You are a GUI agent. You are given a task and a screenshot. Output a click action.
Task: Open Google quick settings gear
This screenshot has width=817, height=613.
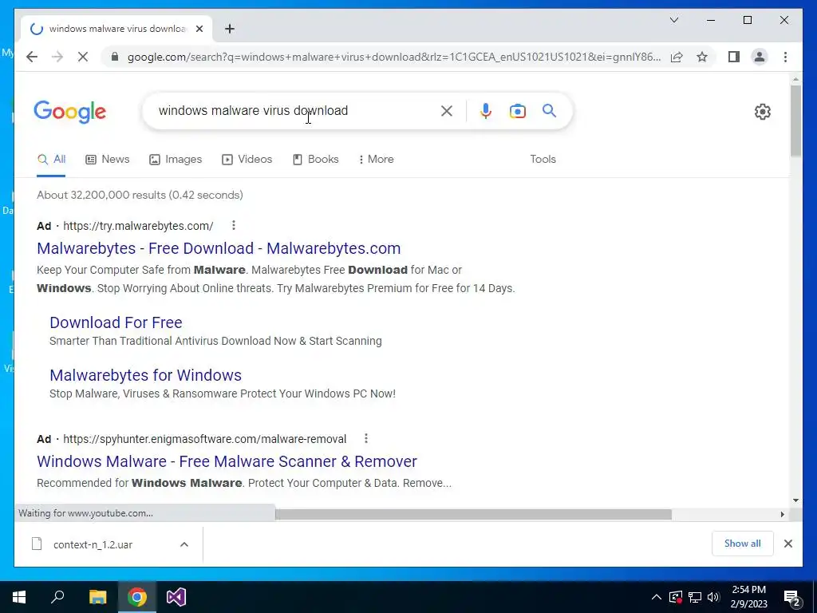[x=762, y=112]
